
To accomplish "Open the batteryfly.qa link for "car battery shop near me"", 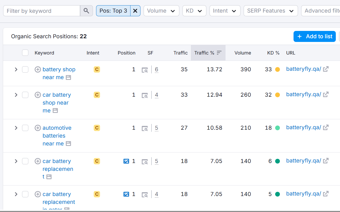I will point(304,94).
